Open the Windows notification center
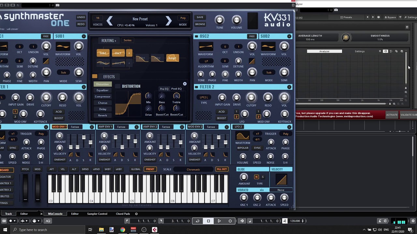This screenshot has height=234, width=417. (410, 230)
